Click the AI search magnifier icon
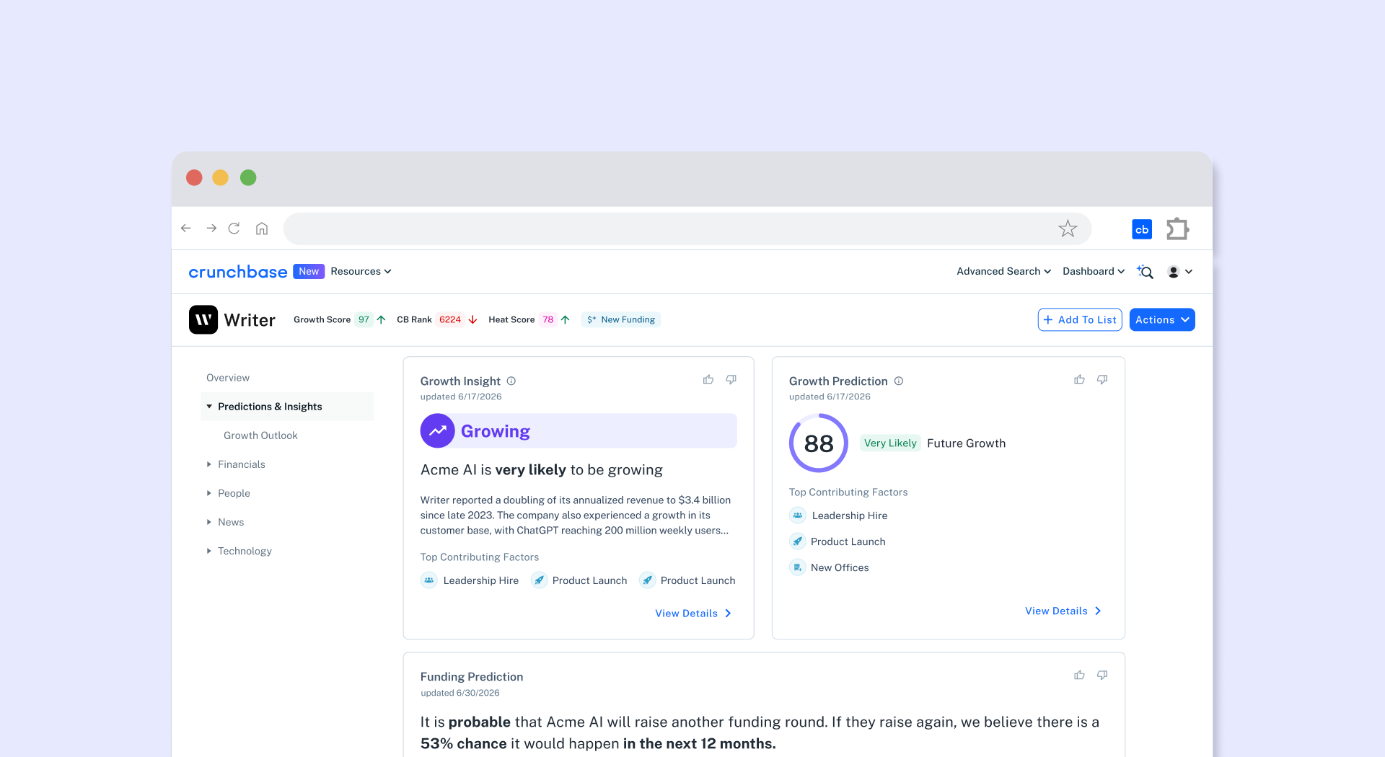1385x757 pixels. tap(1146, 272)
